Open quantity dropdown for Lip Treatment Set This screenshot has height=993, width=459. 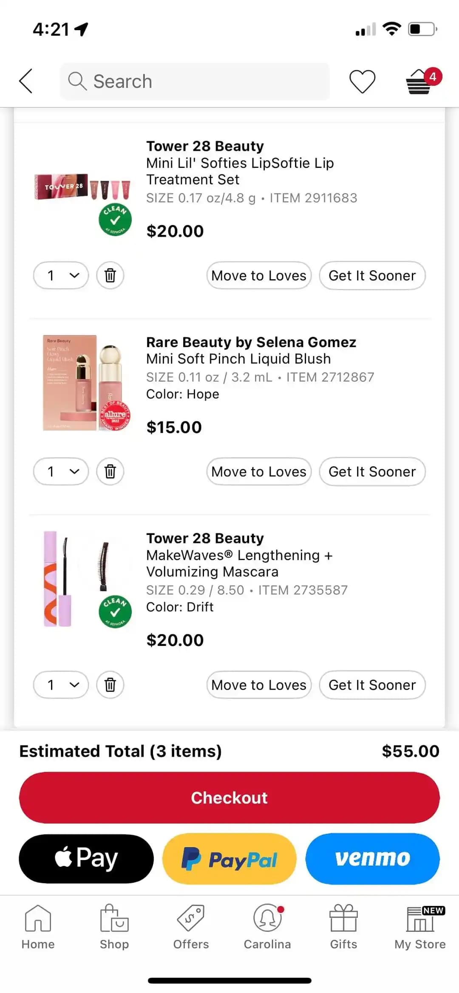[61, 275]
